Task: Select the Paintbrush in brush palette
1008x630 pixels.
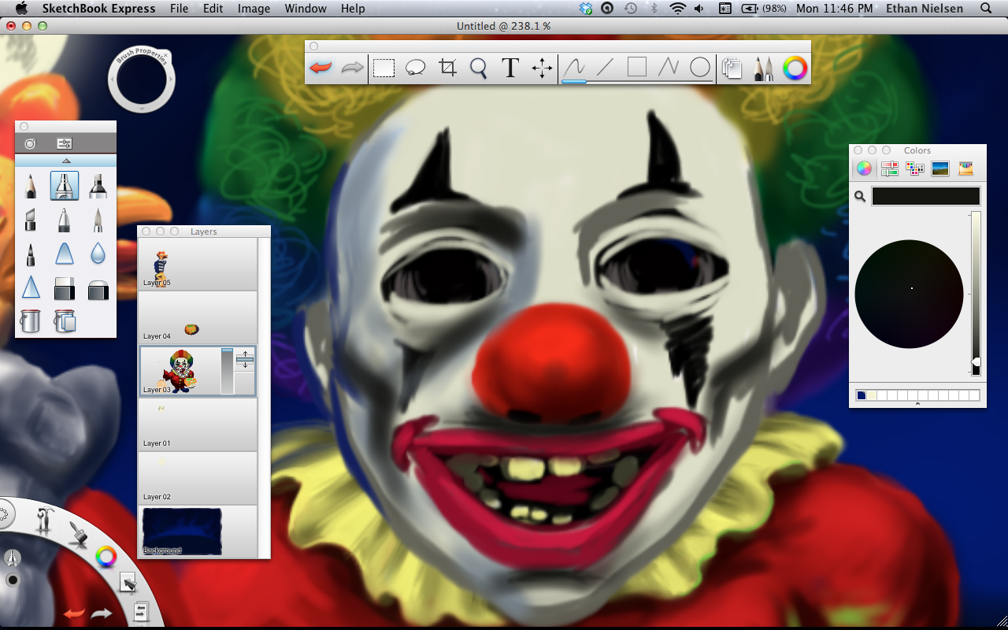Action: pyautogui.click(x=98, y=220)
